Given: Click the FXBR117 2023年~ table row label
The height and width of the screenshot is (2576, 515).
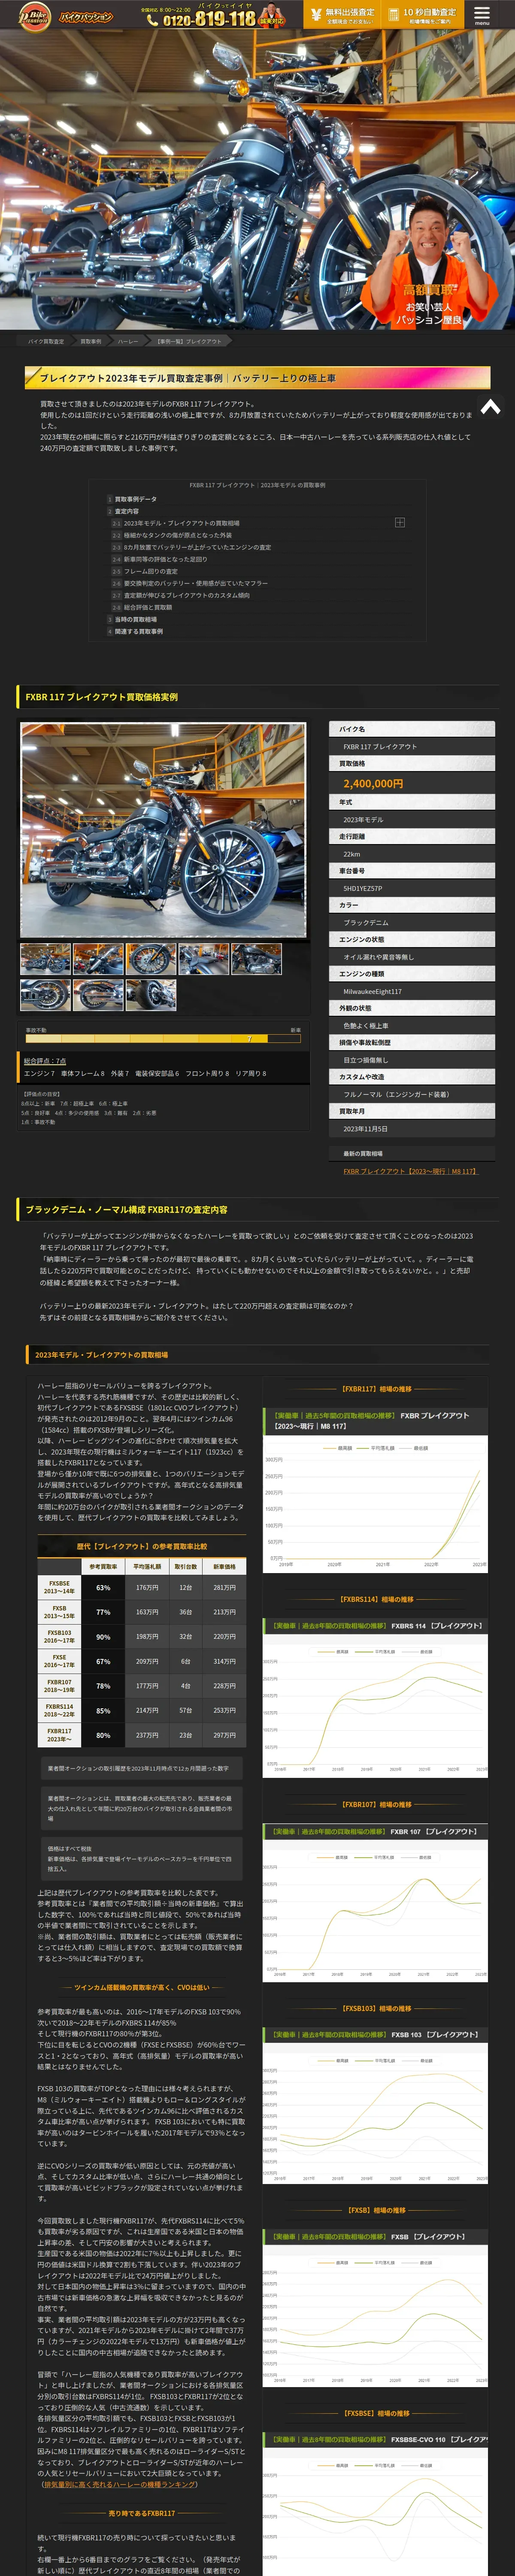Looking at the screenshot, I should tap(59, 1734).
